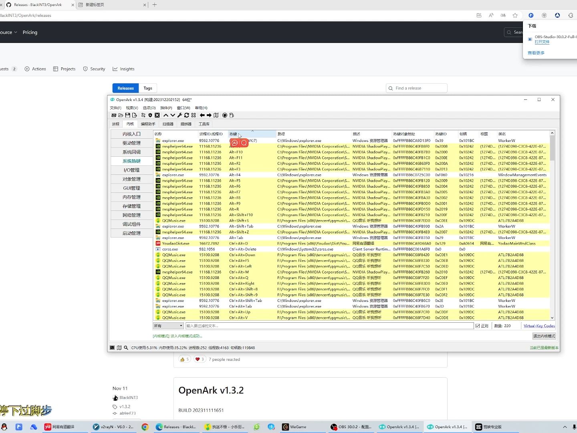577x433 pixels.
Task: Click the hotkey table vertical scrollbar
Action: (552, 225)
